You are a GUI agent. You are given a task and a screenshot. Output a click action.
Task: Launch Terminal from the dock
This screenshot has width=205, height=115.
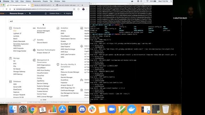[72, 109]
